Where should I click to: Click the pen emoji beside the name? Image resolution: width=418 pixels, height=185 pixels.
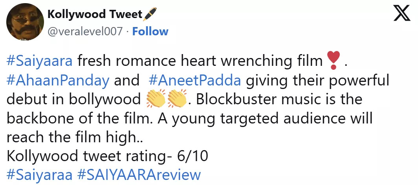point(150,15)
